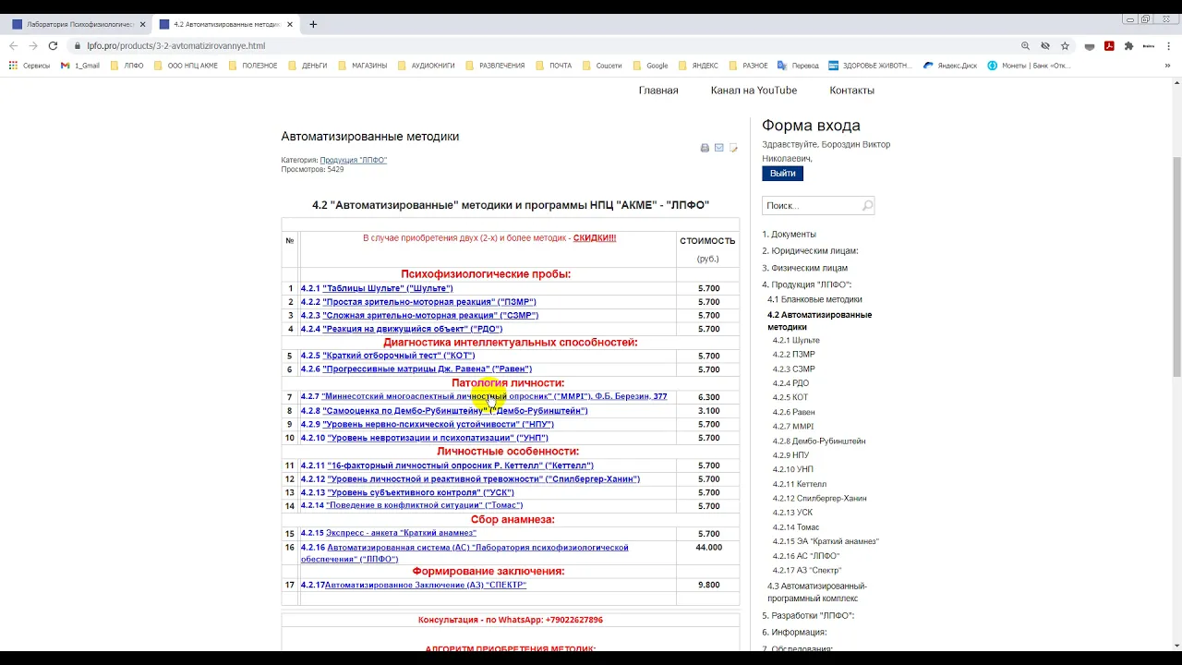Viewport: 1182px width, 665px height.
Task: Open the Продукция "ЛПФО" category link
Action: [353, 161]
